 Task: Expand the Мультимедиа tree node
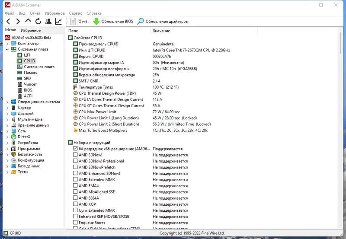tap(7, 119)
